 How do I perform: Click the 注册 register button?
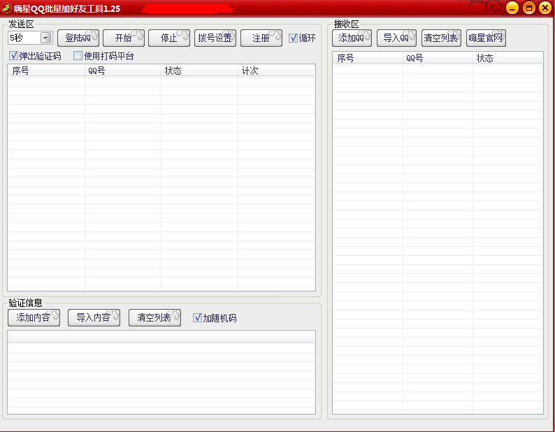pyautogui.click(x=261, y=38)
